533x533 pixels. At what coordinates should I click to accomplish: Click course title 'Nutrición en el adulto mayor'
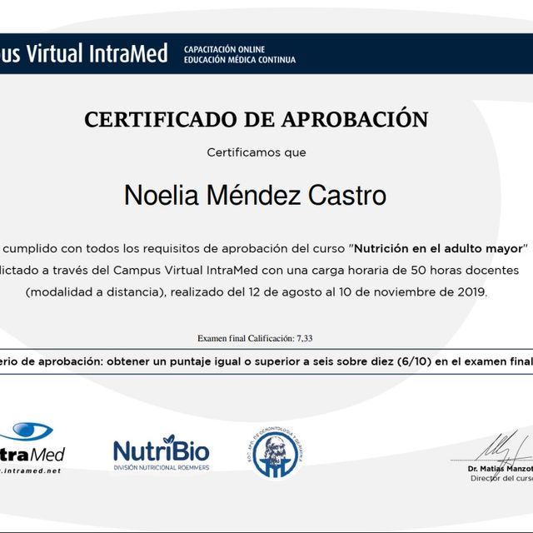pyautogui.click(x=438, y=248)
